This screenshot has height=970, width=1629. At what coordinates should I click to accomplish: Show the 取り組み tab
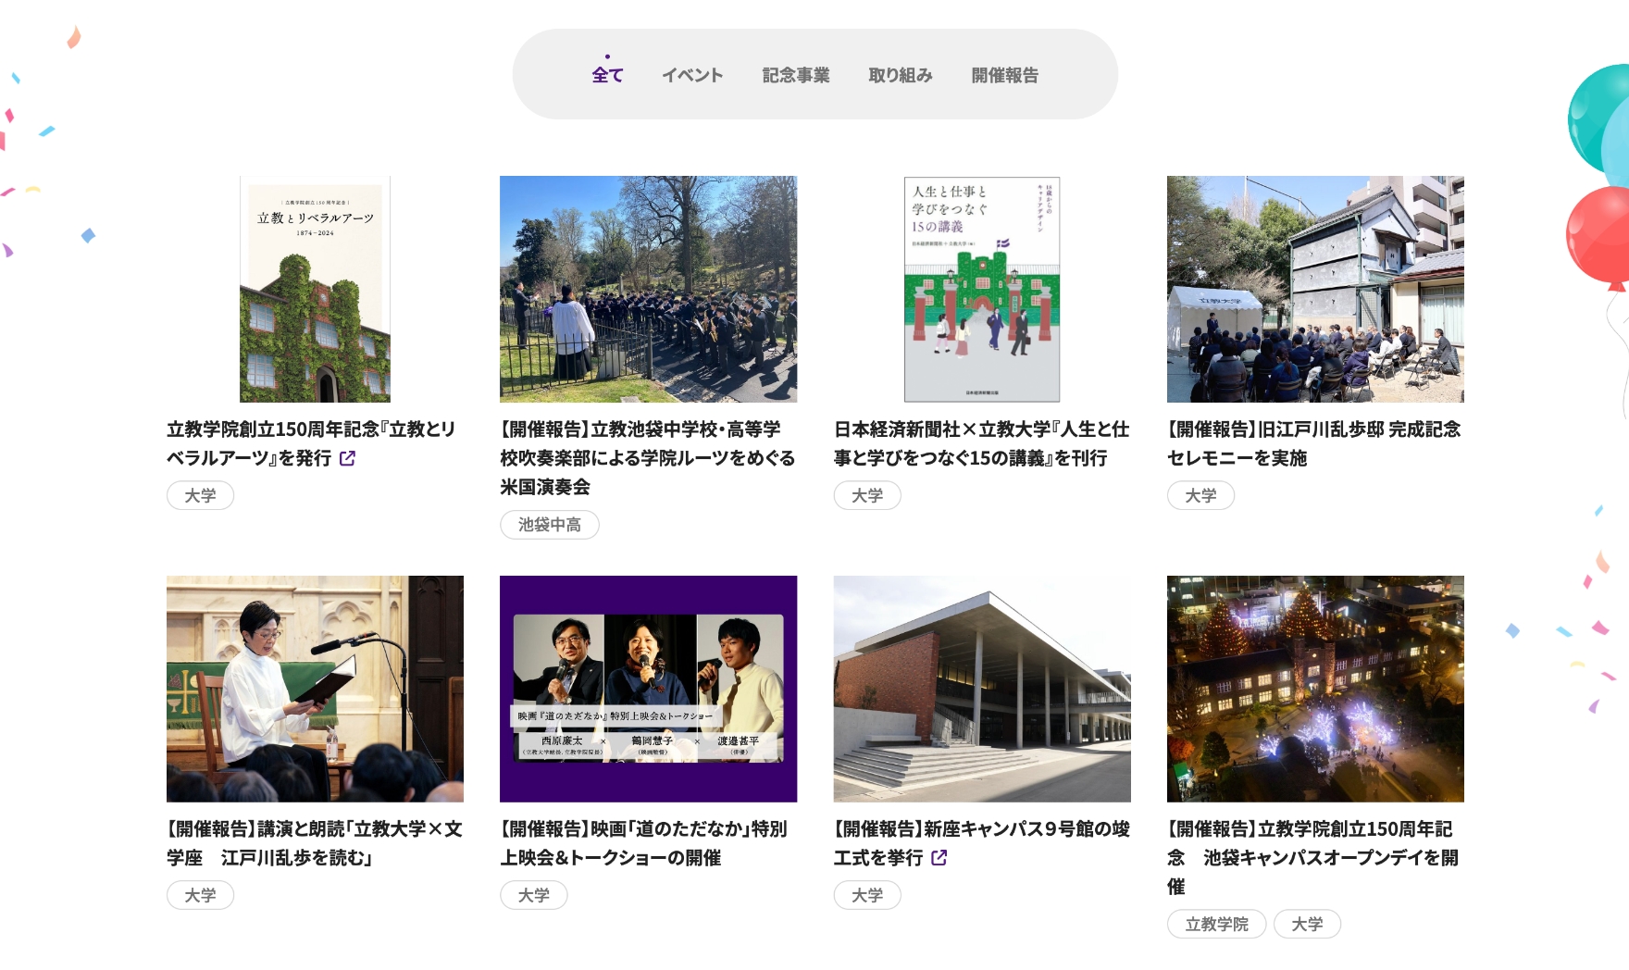coord(900,75)
